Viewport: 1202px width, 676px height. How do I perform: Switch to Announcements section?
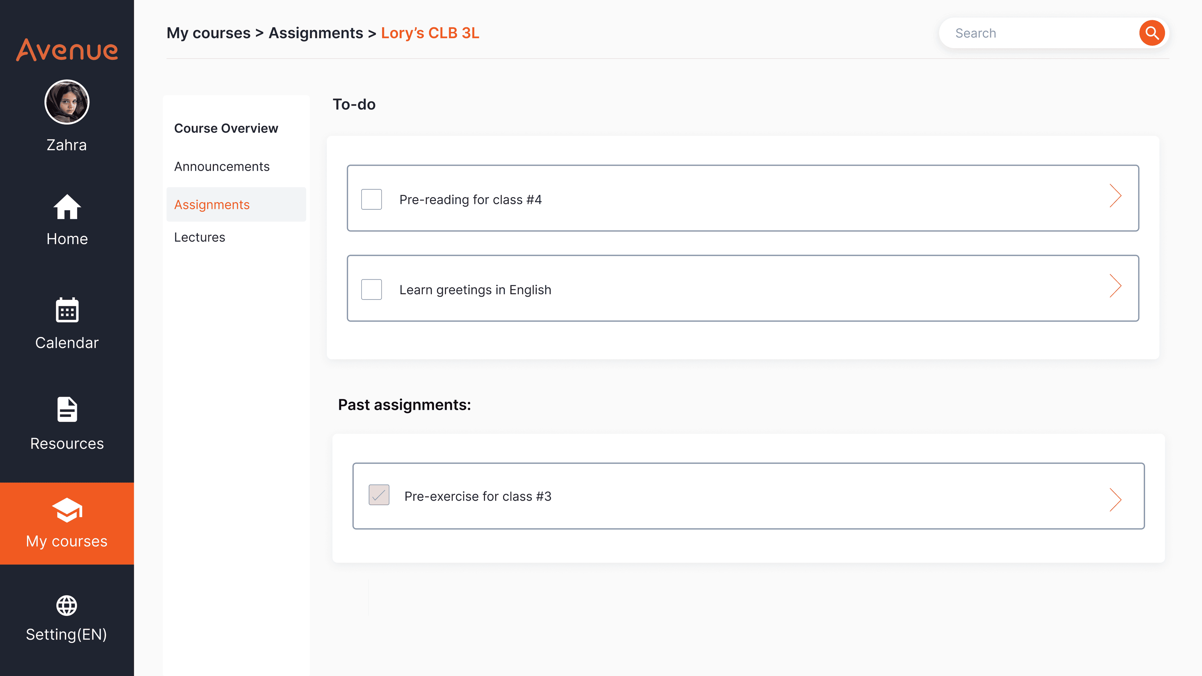tap(222, 167)
